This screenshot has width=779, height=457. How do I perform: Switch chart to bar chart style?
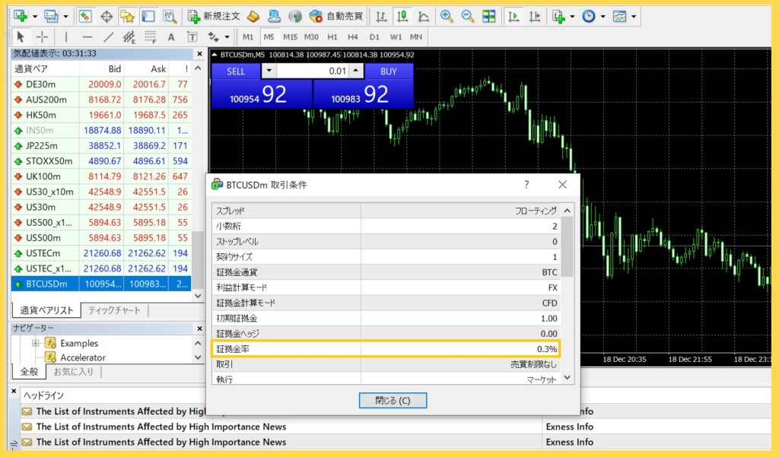[381, 16]
